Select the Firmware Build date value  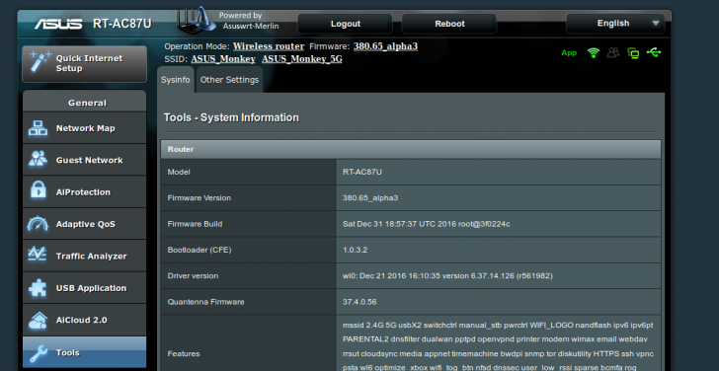[x=427, y=224]
